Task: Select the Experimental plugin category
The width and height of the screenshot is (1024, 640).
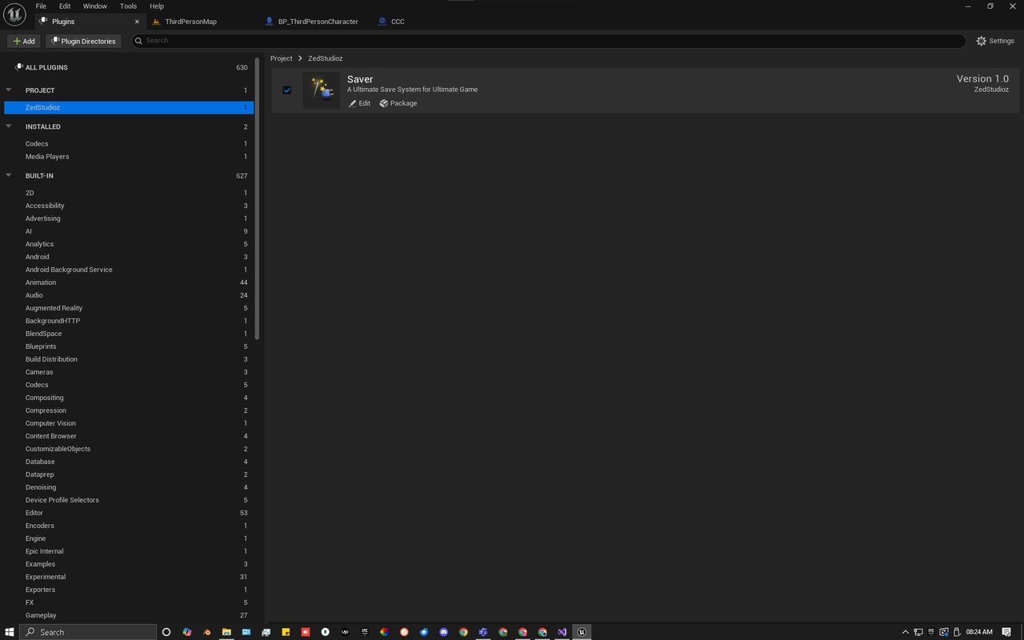Action: 129,577
